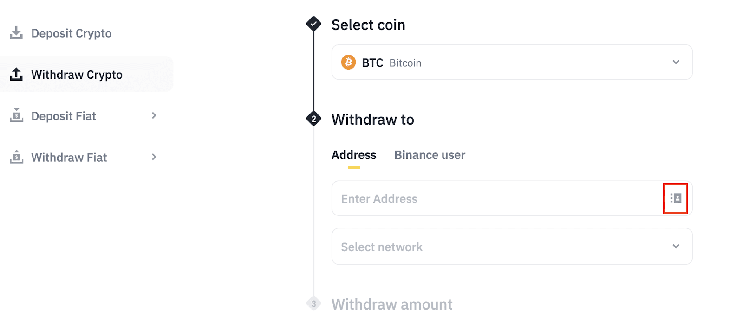Click the Withdraw Fiat sidebar icon

(16, 157)
